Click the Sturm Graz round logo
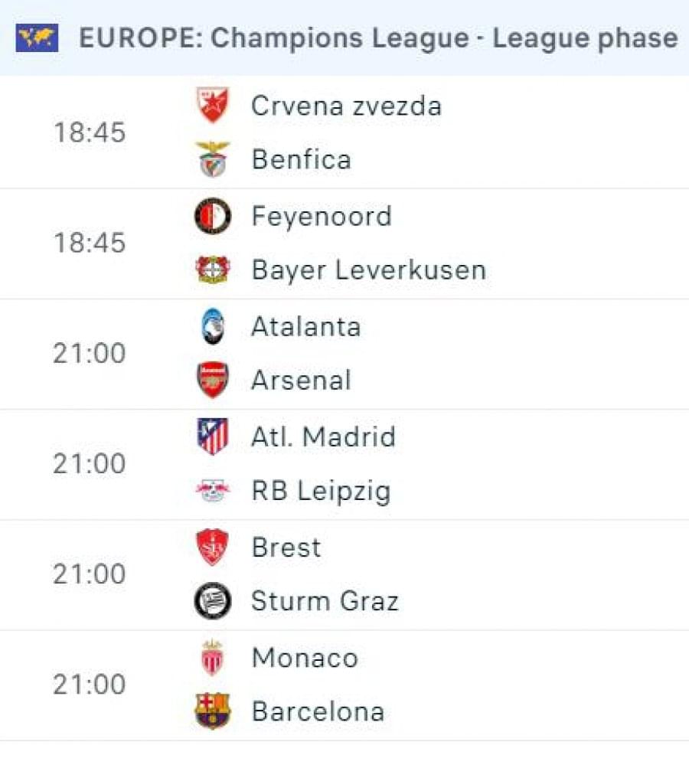The height and width of the screenshot is (765, 689). click(x=212, y=601)
